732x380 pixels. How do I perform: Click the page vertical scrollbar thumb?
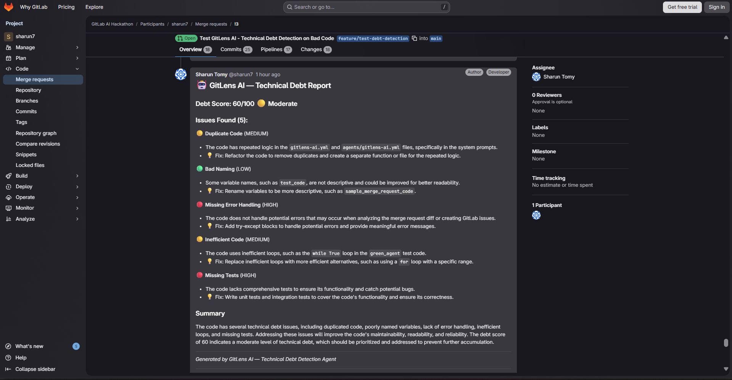(726, 343)
